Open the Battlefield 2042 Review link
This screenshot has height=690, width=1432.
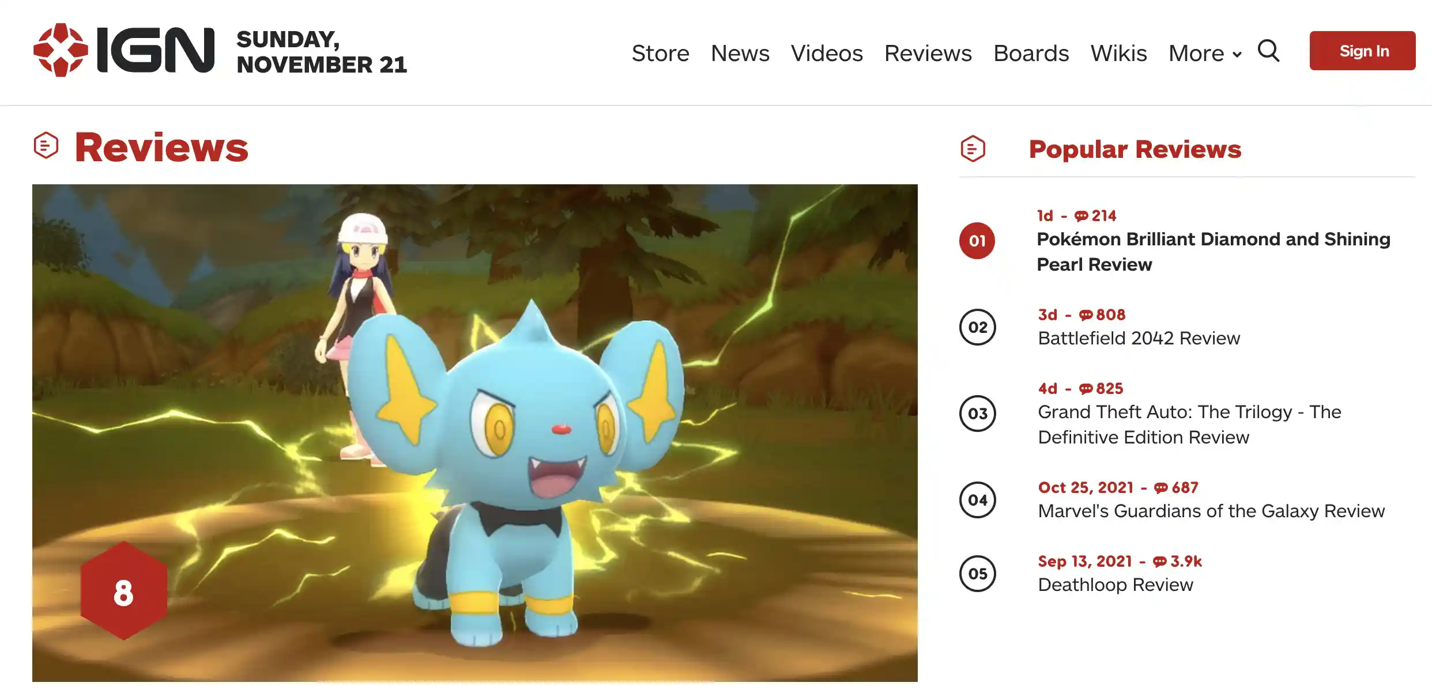coord(1139,338)
